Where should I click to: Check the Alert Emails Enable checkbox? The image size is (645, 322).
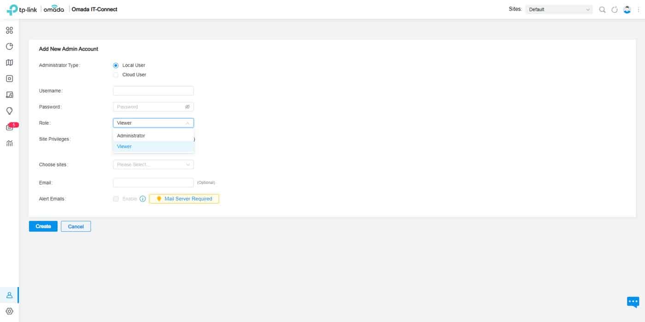coord(116,199)
